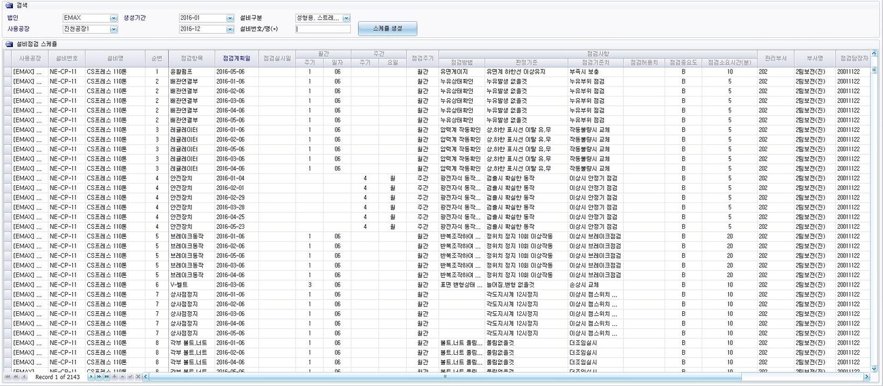Screen dimensions: 883x386
Task: Click the cancel edit X icon
Action: click(x=138, y=377)
